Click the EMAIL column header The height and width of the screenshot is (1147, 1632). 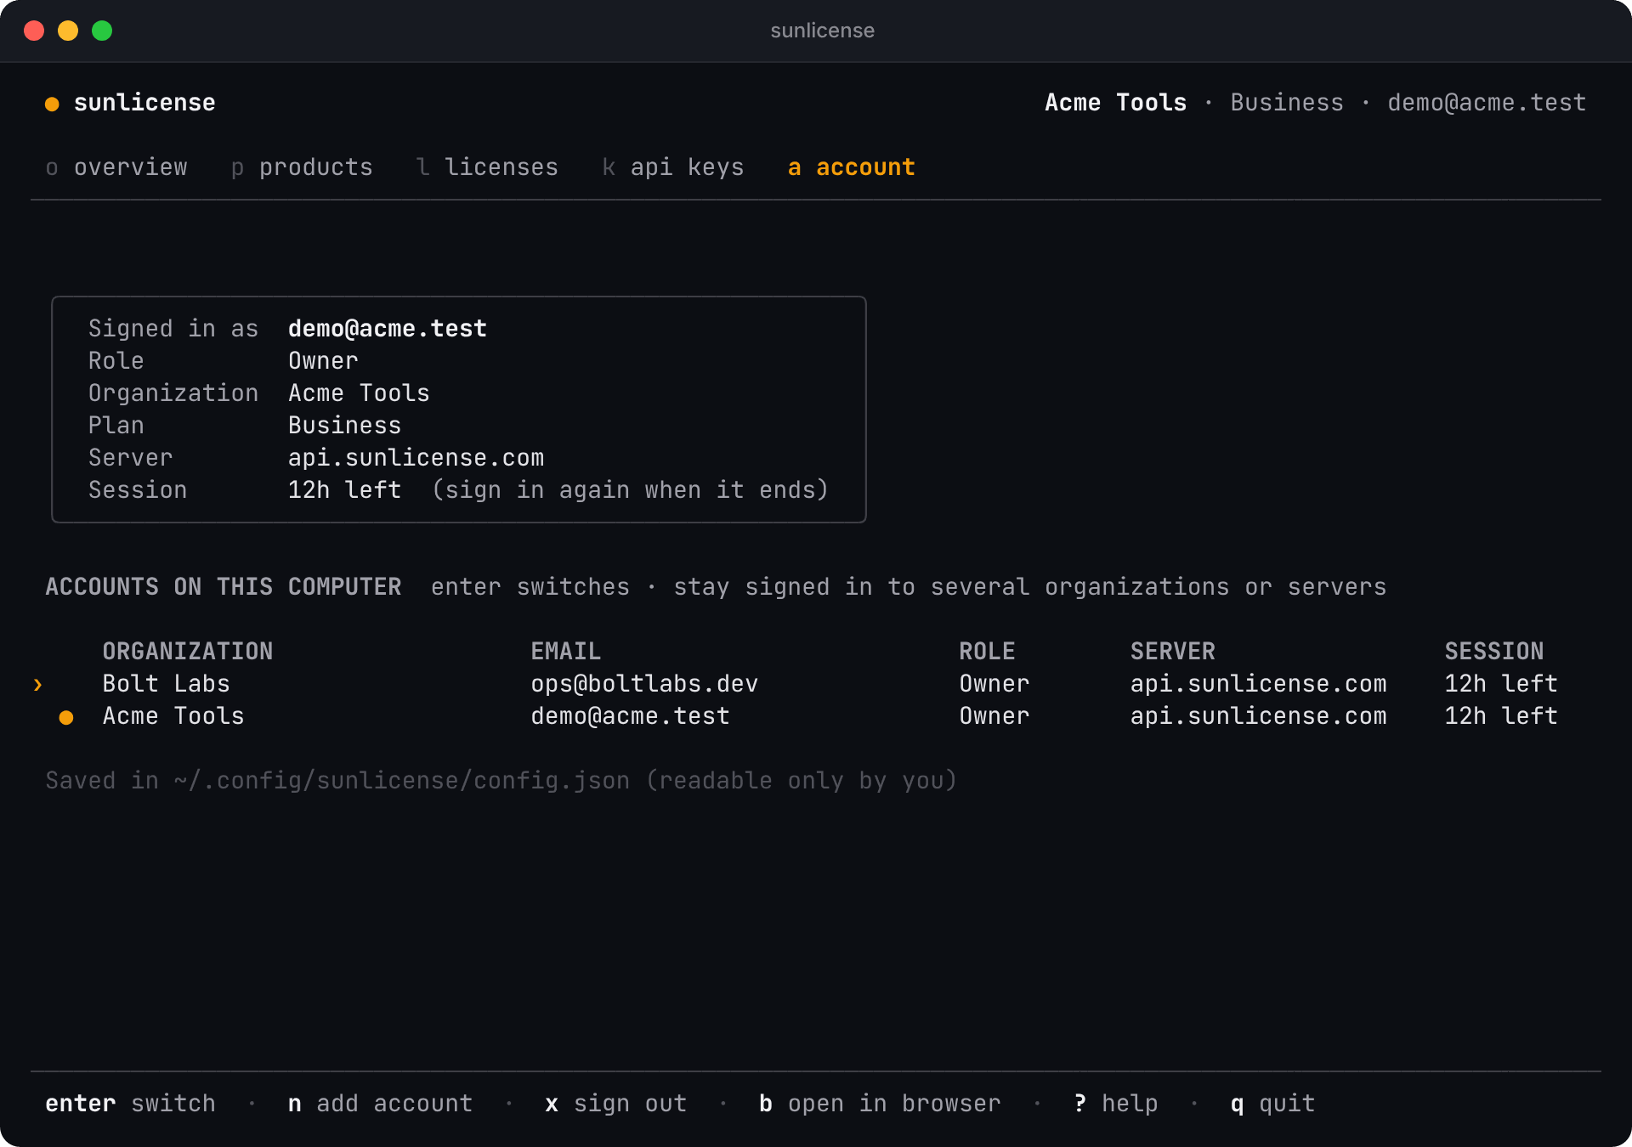[x=566, y=652]
